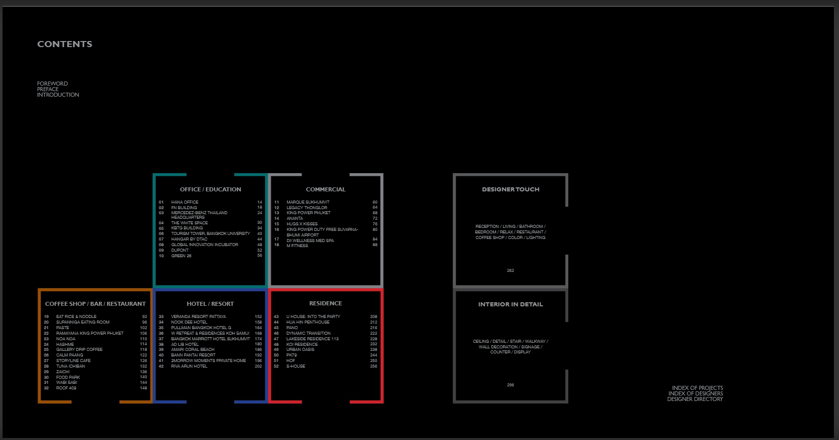Select U HOUSE: INTO THE PARTY entry

coord(313,316)
